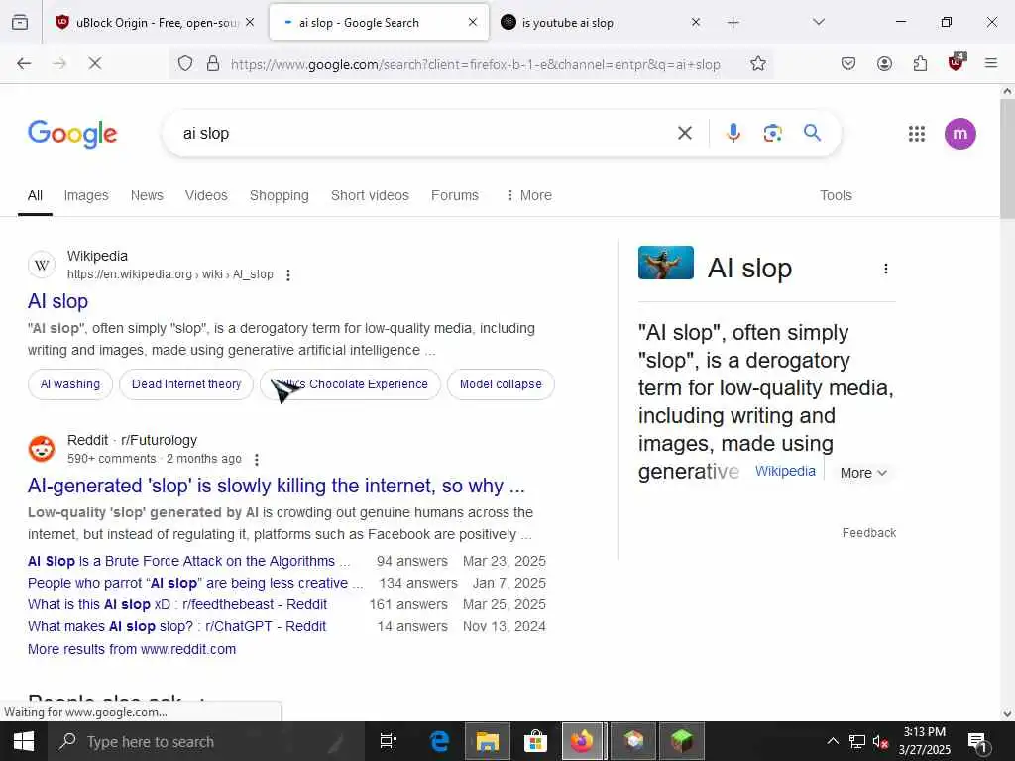The width and height of the screenshot is (1015, 761).
Task: Show hidden system tray icons chevron
Action: coord(833,741)
